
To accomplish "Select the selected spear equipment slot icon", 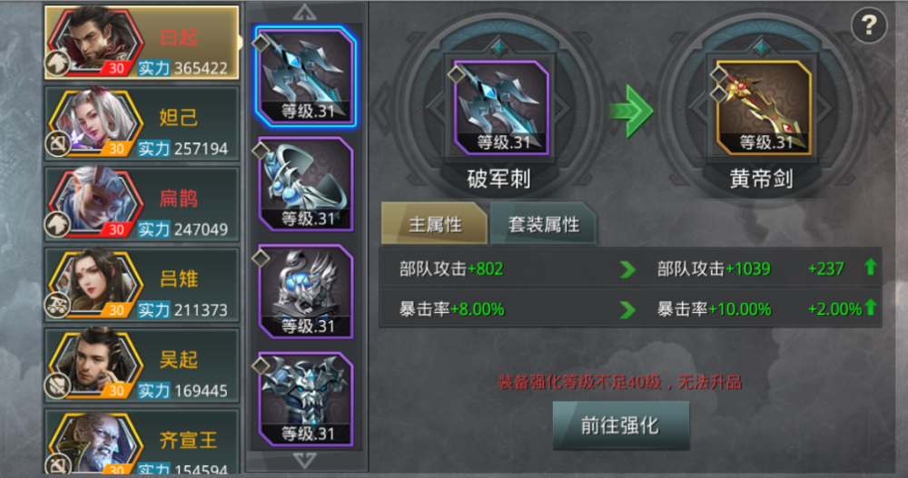I will 305,76.
